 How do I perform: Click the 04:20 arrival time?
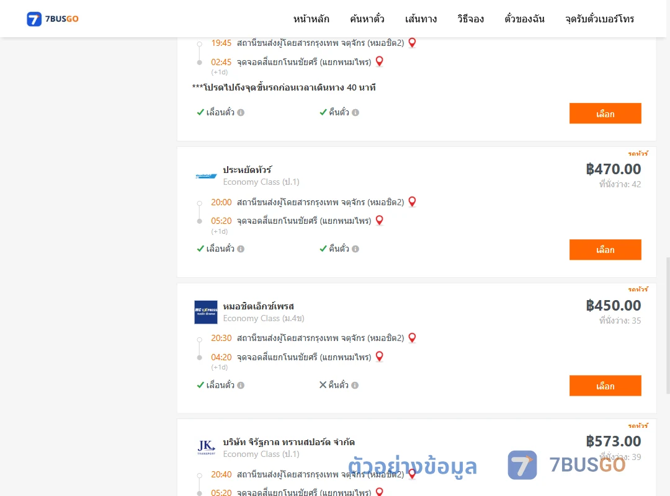221,357
